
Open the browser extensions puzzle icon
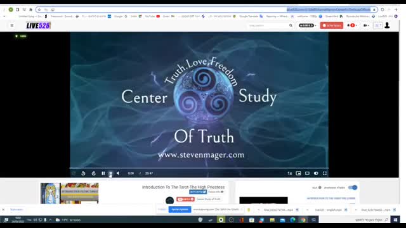tap(31, 9)
